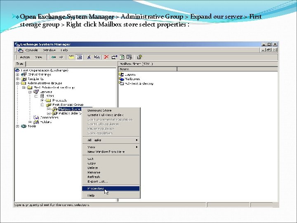
Task: Click the Forward arrow toolbar icon
Action: coord(61,57)
